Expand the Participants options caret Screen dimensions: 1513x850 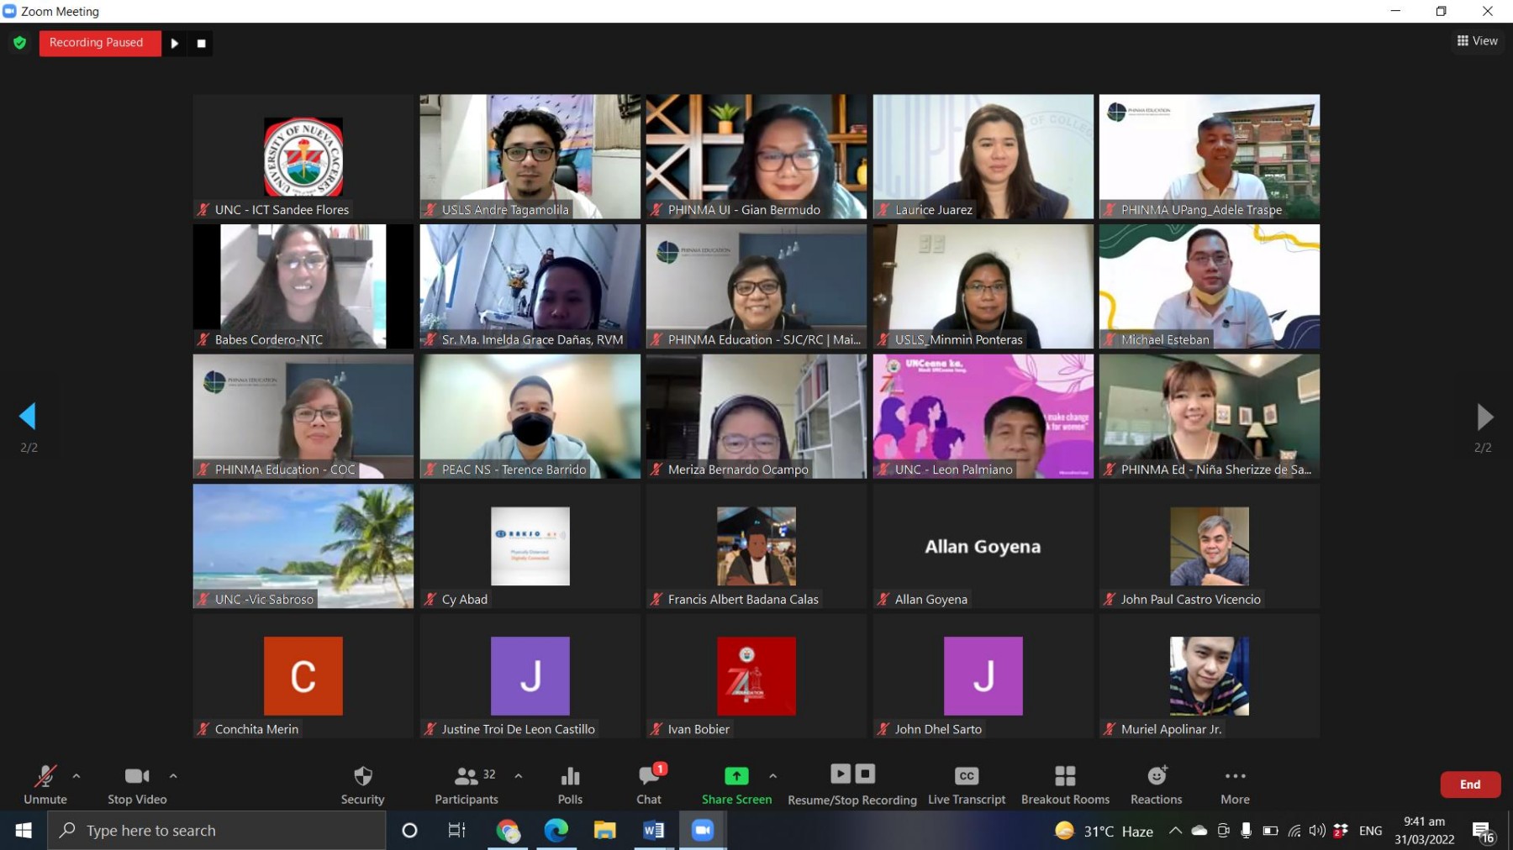pyautogui.click(x=519, y=776)
